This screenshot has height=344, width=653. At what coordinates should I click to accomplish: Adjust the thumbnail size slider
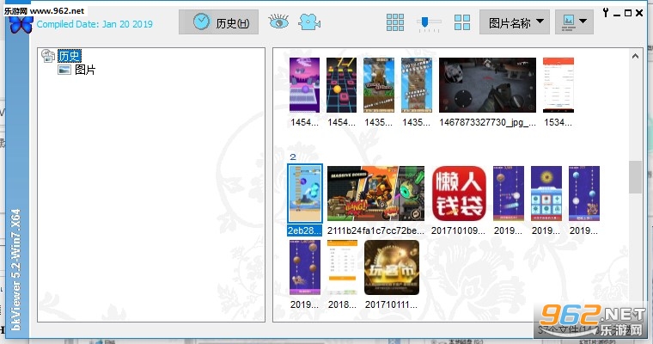click(429, 22)
